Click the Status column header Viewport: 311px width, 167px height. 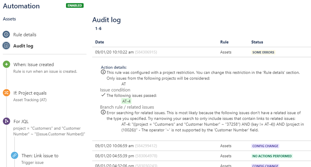pyautogui.click(x=257, y=42)
